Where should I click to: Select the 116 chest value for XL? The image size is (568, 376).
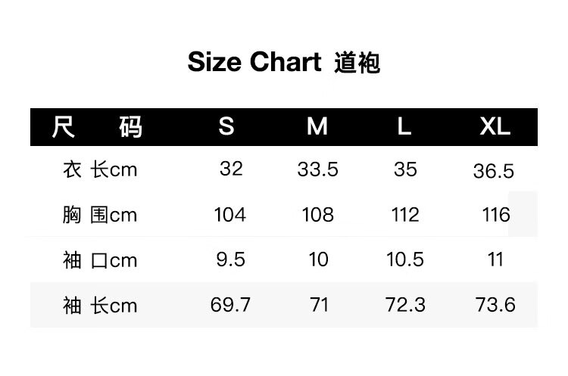pos(496,215)
